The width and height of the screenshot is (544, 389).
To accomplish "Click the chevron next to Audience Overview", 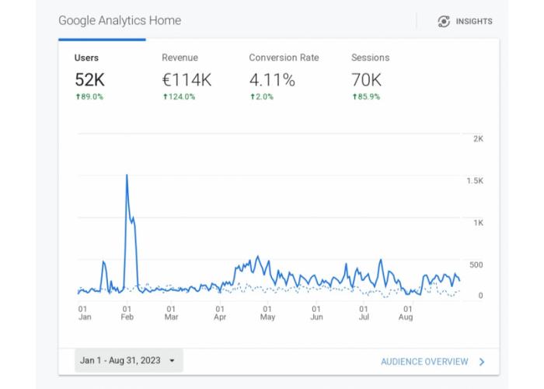I will [x=482, y=362].
